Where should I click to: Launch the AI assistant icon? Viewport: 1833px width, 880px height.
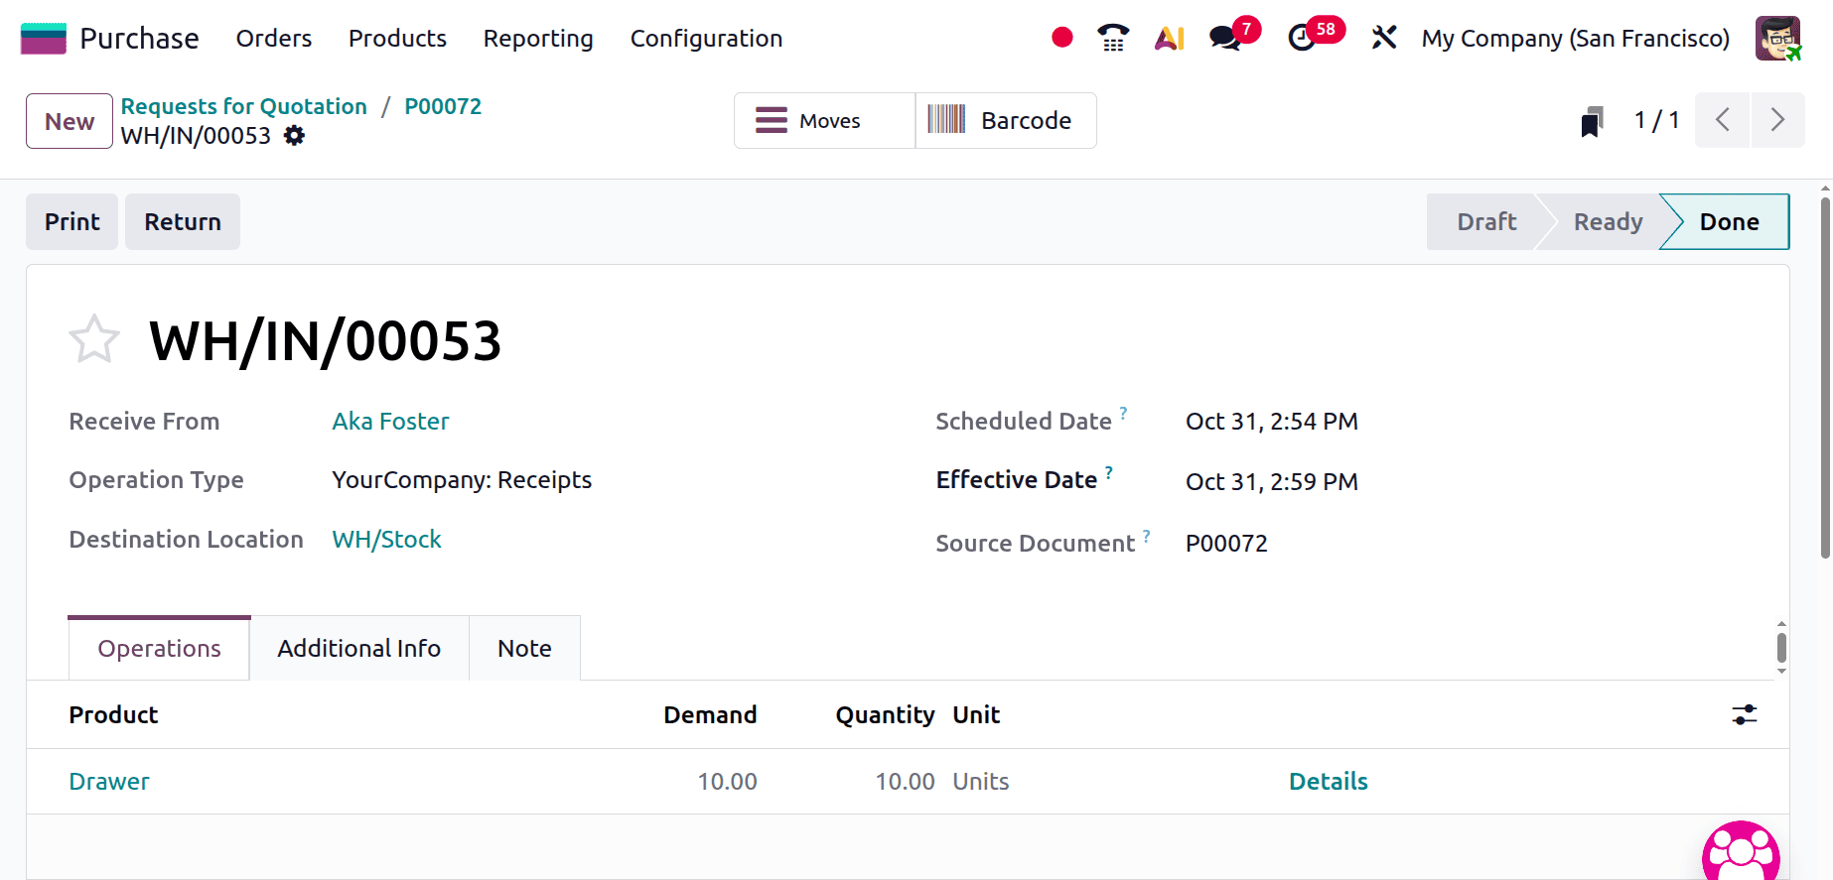pyautogui.click(x=1170, y=38)
